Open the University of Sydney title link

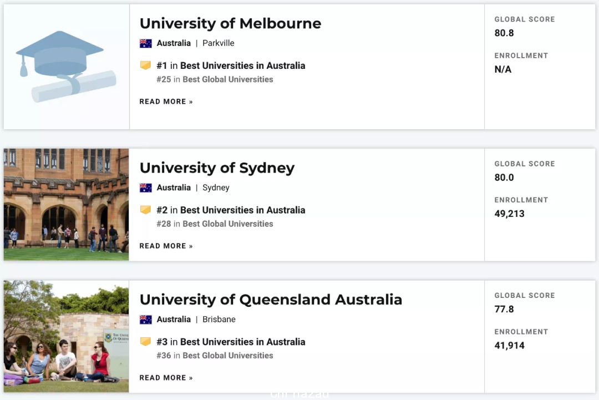(217, 168)
